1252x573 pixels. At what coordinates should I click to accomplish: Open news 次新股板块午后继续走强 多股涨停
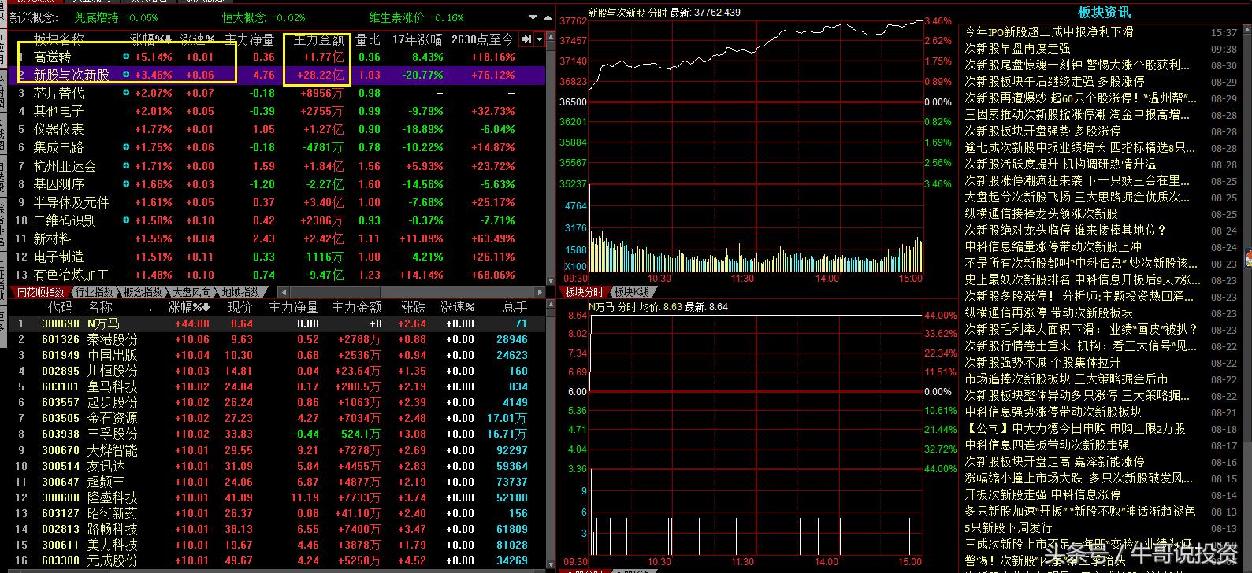tap(1055, 81)
